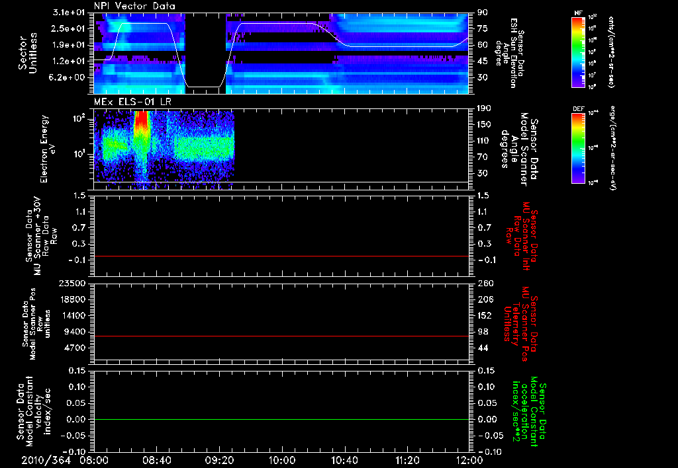Click the NF color bar units label
The width and height of the screenshot is (678, 468).
click(x=611, y=52)
